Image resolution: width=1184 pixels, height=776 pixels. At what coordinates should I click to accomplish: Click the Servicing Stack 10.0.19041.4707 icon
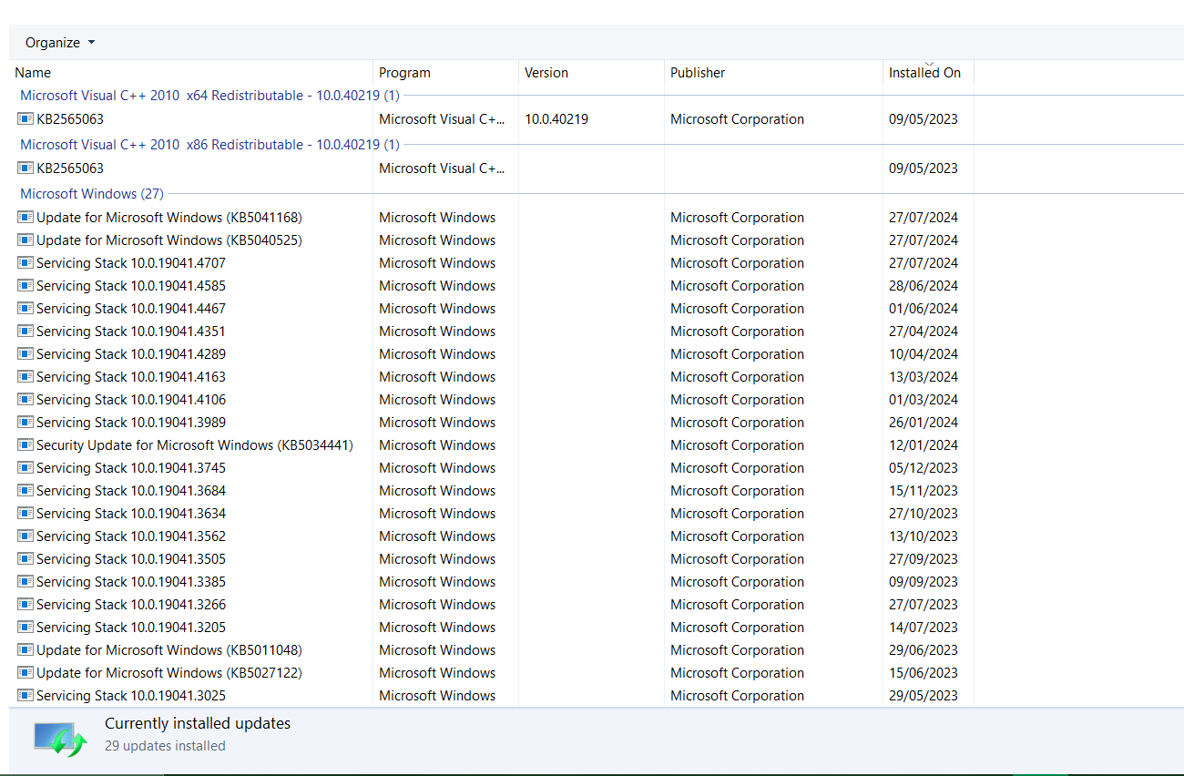26,263
